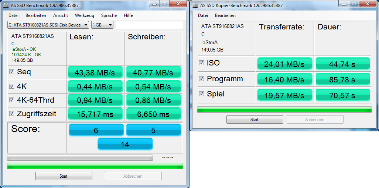Click the 103424 K - OK alignment text
This screenshot has width=379, height=188.
coord(26,55)
